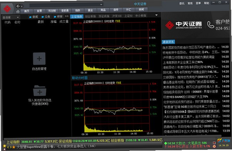
Task: Open the 菜单 menu
Action: [x=198, y=3]
